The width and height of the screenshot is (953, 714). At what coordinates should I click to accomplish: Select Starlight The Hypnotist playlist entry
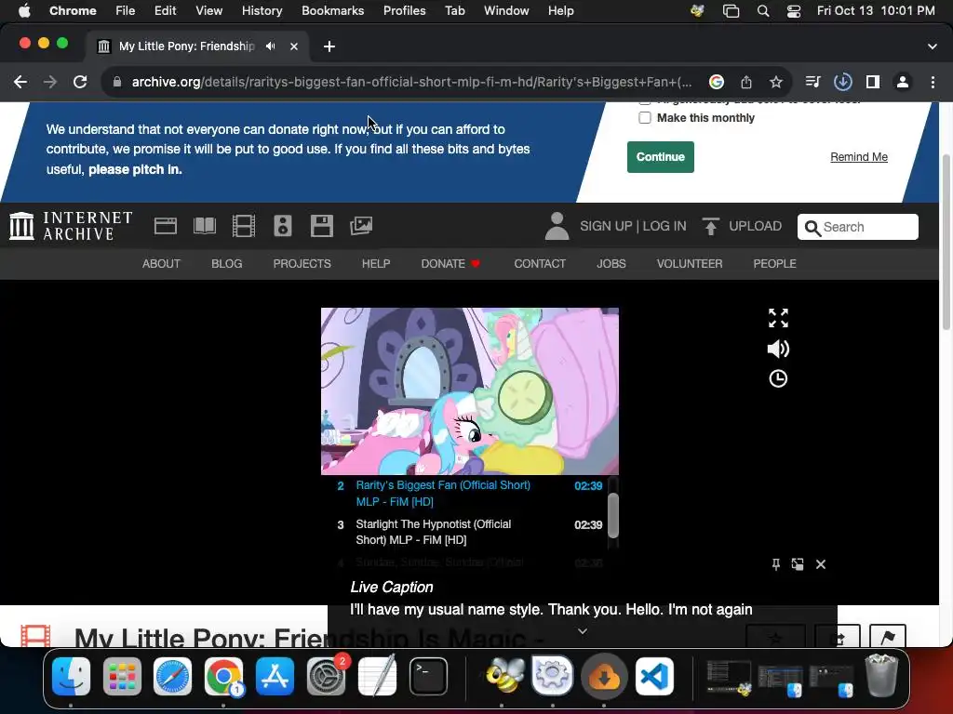click(x=470, y=532)
